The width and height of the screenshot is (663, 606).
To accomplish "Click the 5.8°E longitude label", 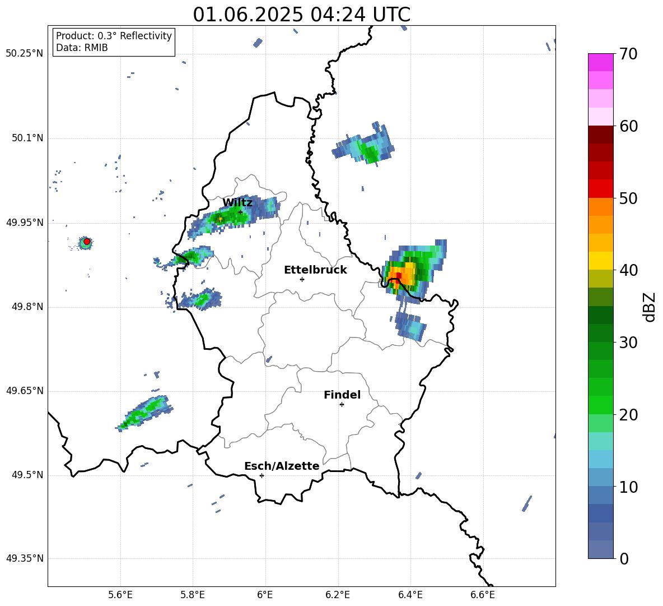I will (x=193, y=595).
